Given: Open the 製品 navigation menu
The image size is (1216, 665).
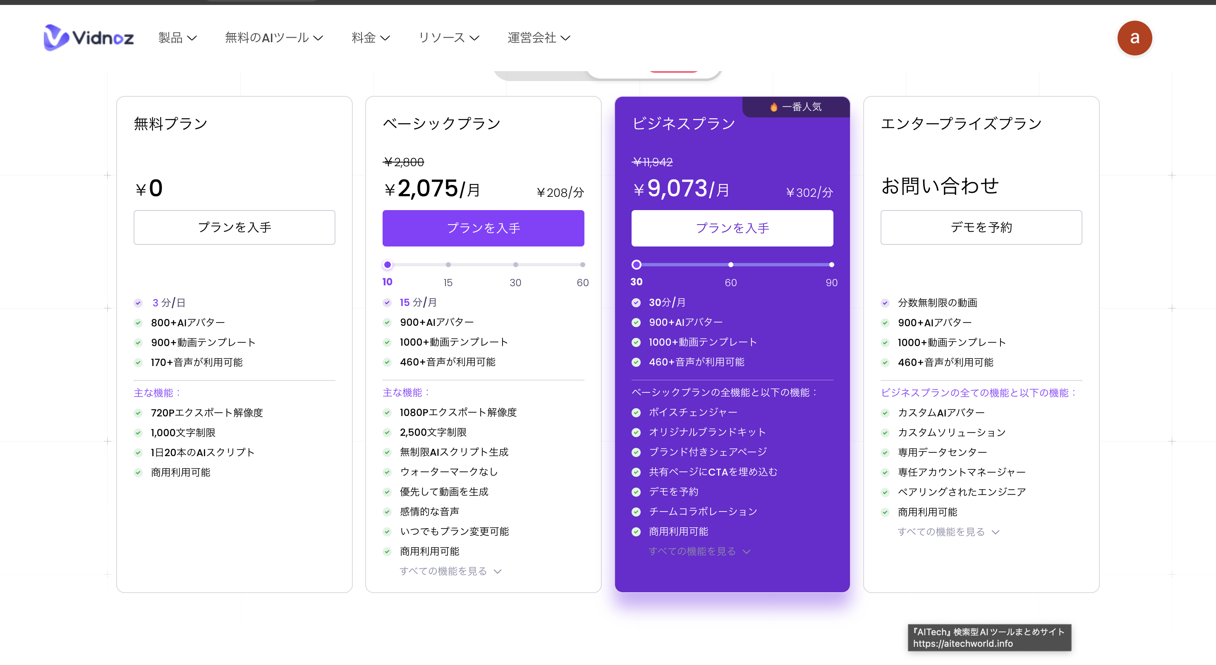Looking at the screenshot, I should click(x=177, y=38).
